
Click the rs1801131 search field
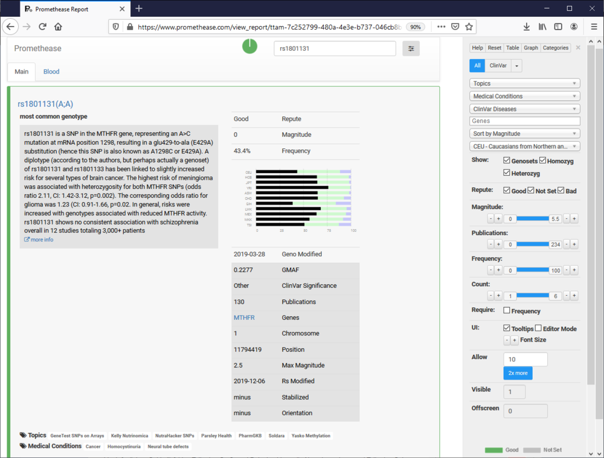click(335, 49)
